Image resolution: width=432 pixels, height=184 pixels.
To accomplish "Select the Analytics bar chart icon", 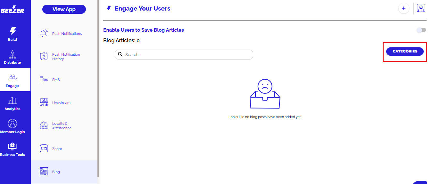I will 12,100.
